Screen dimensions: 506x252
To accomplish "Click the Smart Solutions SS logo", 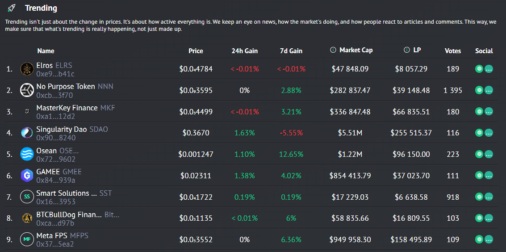I will 27,197.
